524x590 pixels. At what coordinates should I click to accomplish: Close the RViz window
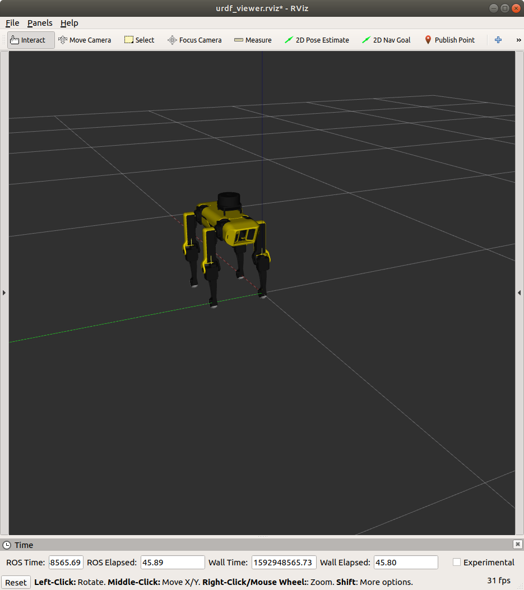coord(516,8)
